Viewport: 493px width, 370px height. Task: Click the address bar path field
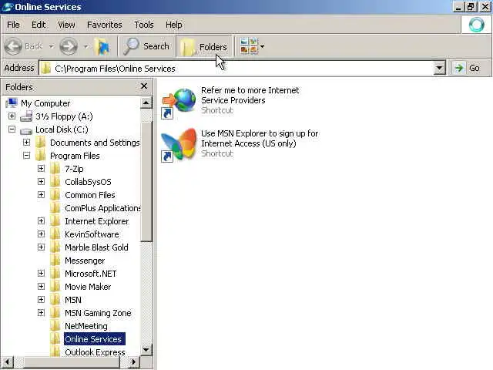tap(236, 69)
